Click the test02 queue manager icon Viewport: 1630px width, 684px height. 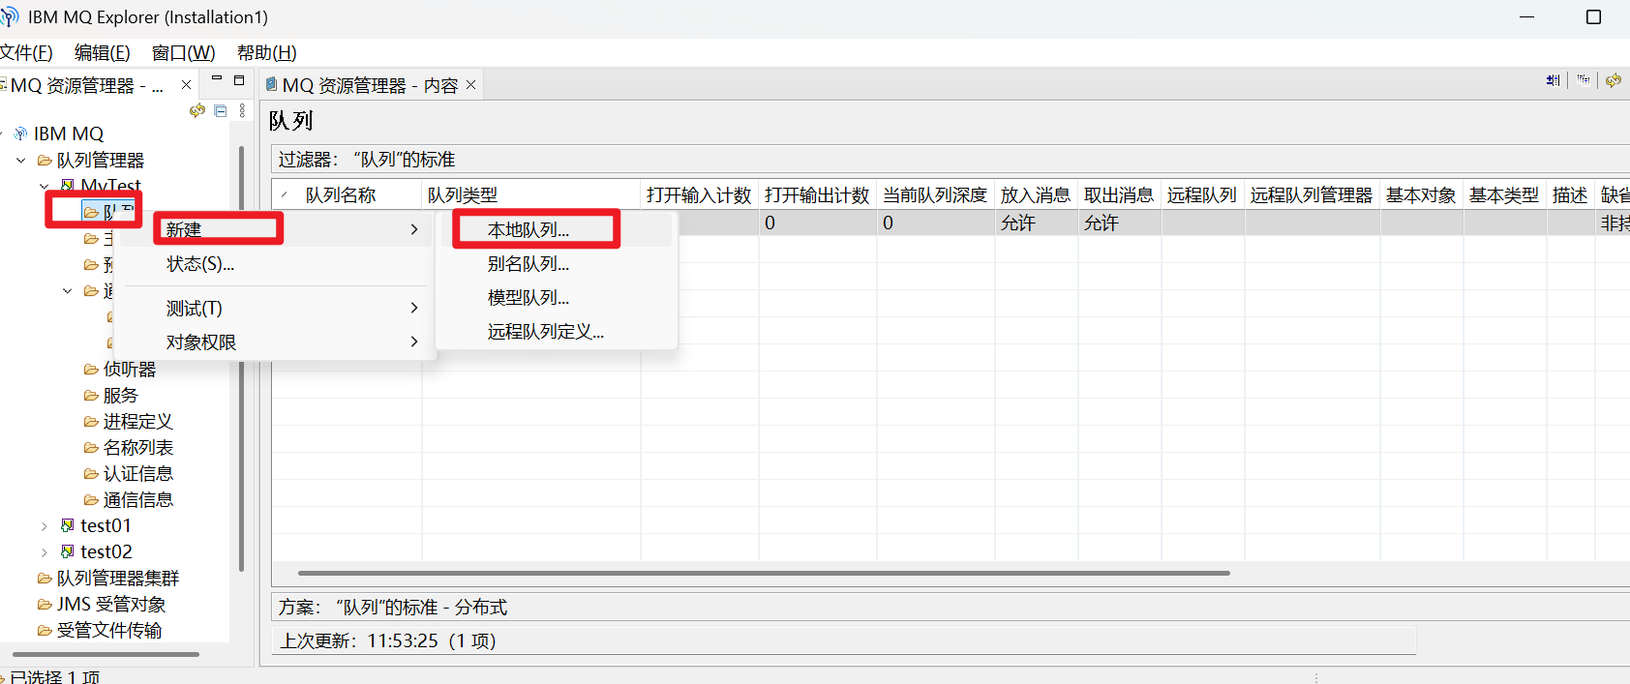point(67,551)
